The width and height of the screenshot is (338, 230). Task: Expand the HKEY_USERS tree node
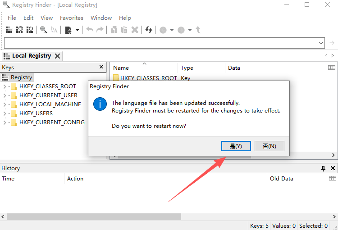point(5,113)
